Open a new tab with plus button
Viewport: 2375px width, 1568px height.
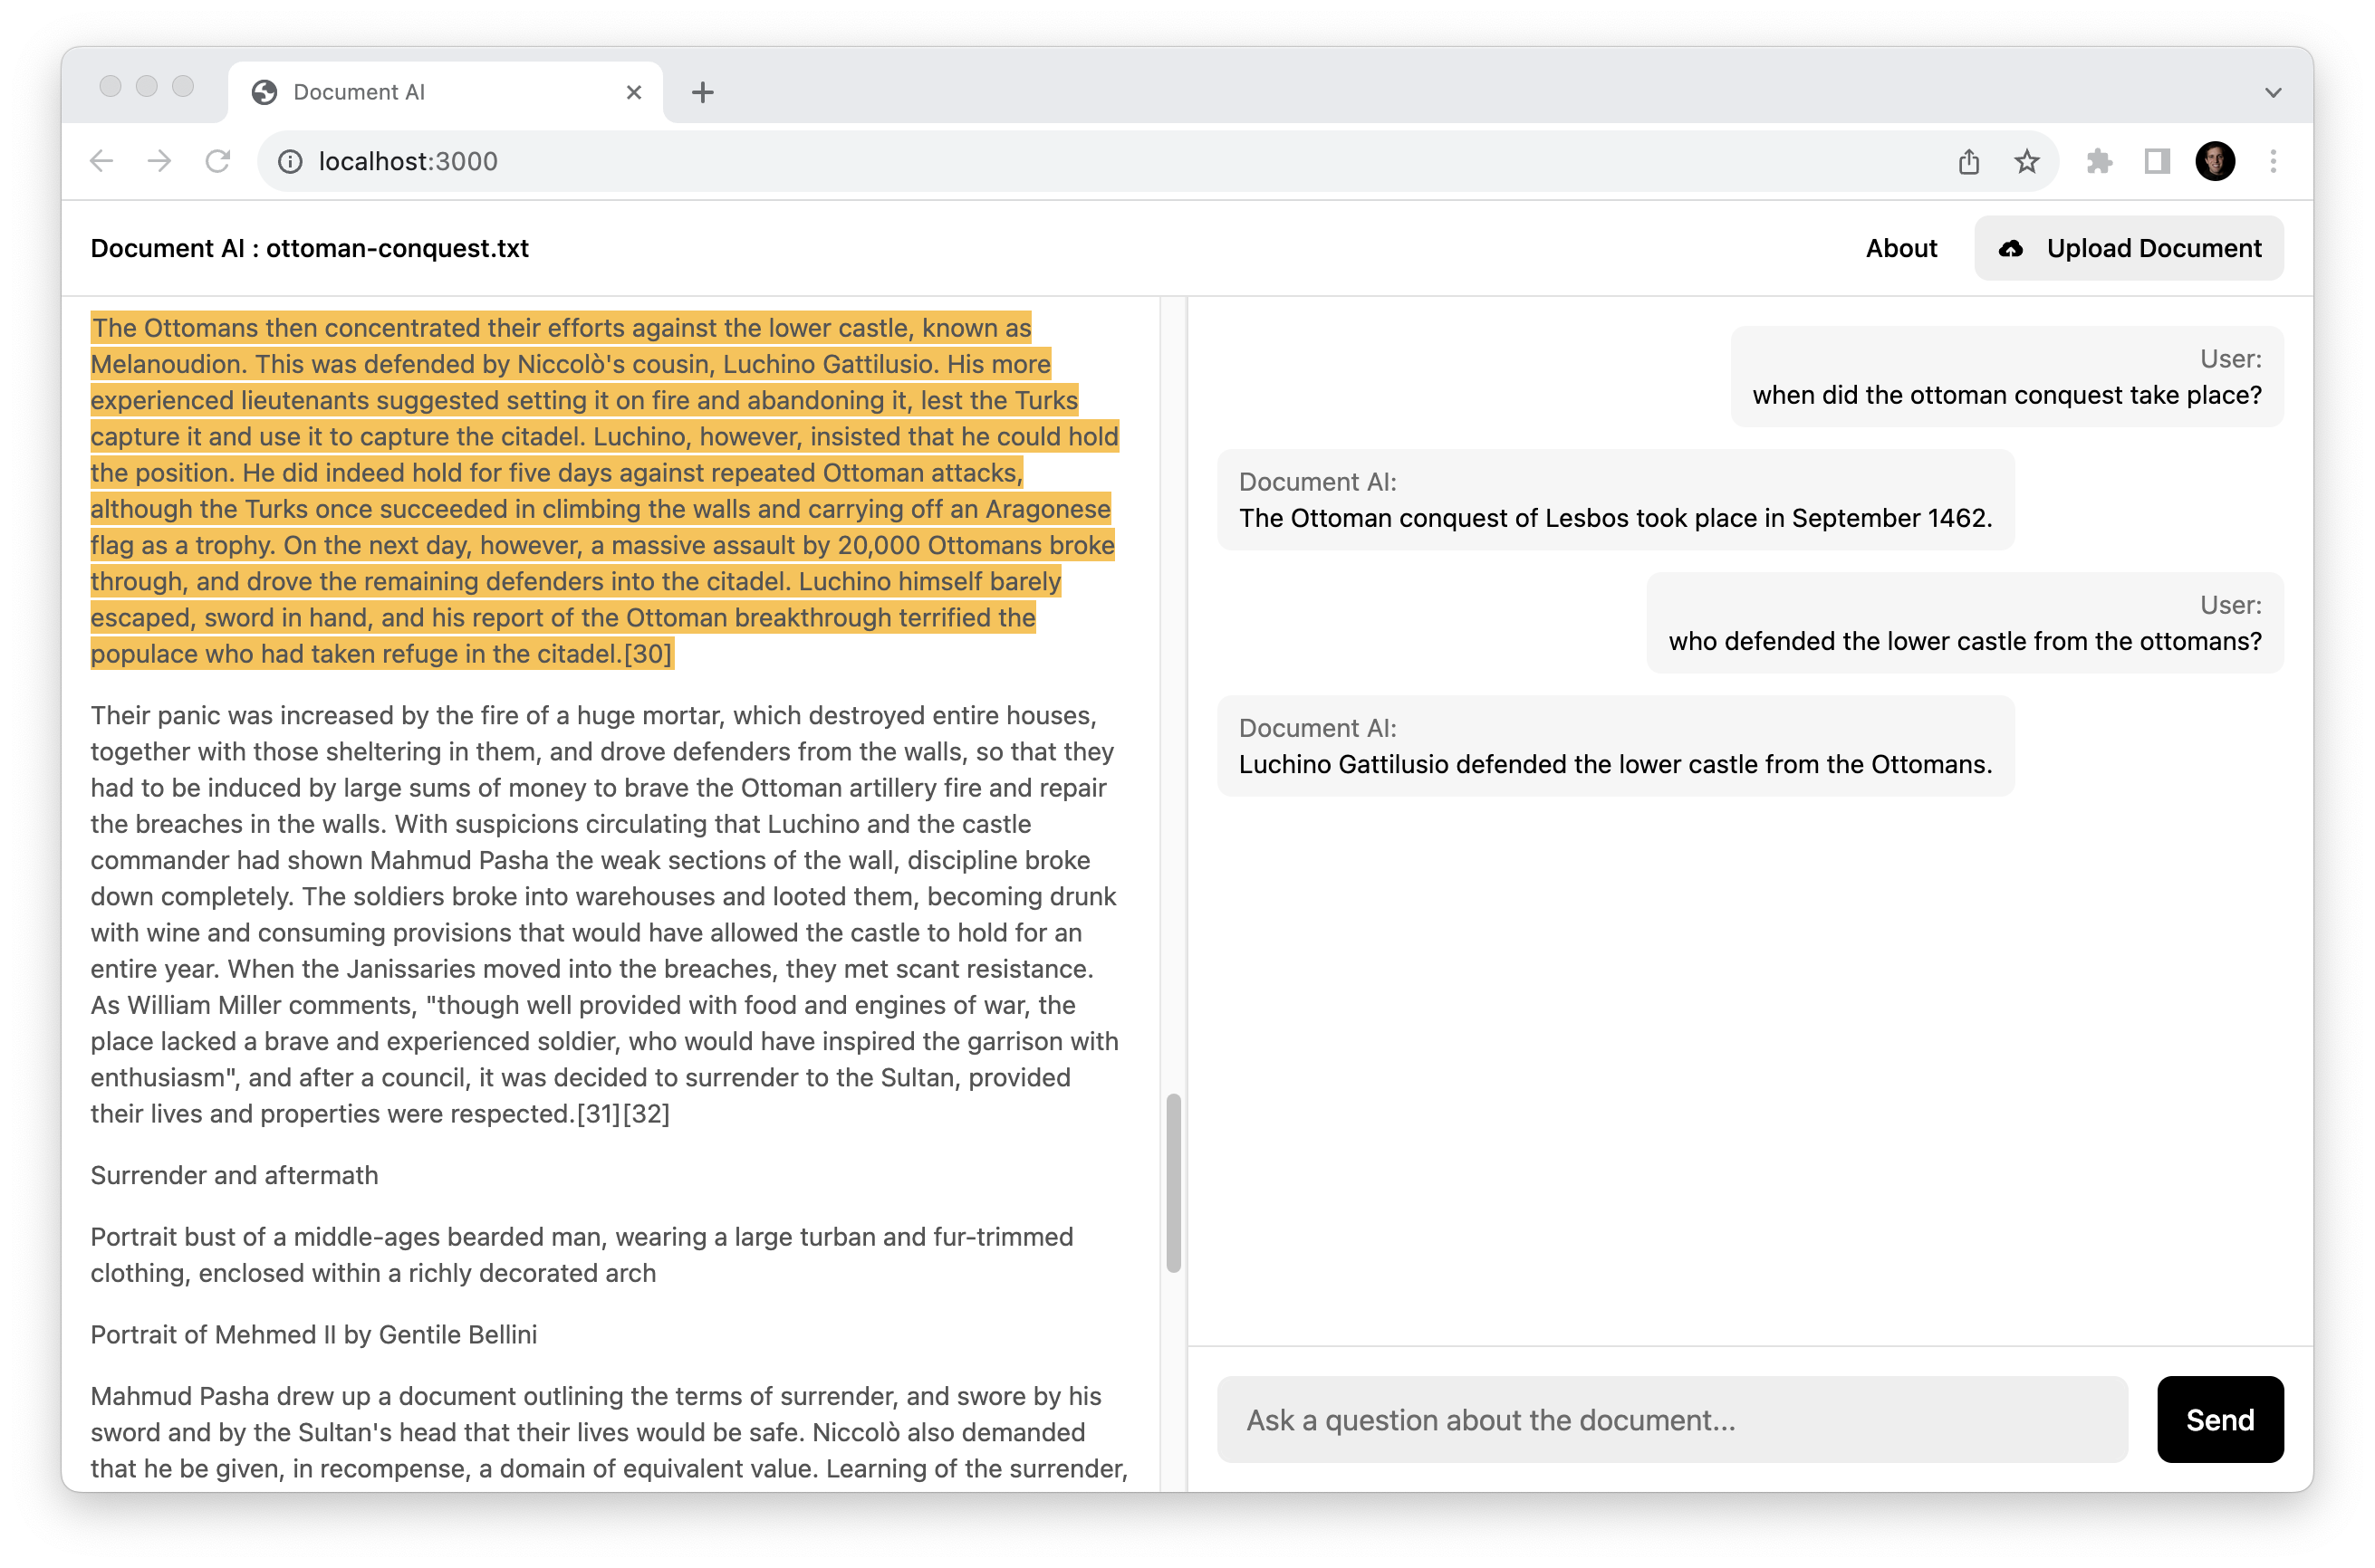click(702, 92)
